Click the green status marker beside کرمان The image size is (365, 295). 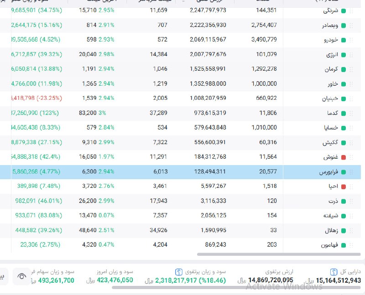click(x=344, y=69)
